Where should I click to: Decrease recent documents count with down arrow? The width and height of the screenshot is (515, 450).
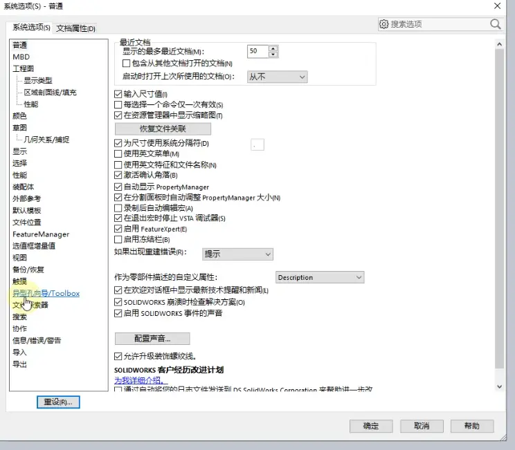click(x=273, y=55)
